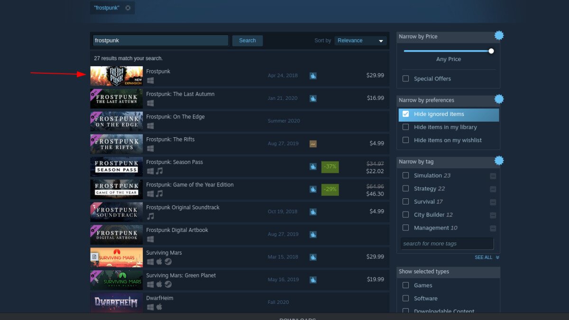The height and width of the screenshot is (320, 569).
Task: Click the music icon under Frostpunk: Season Pass
Action: (159, 171)
